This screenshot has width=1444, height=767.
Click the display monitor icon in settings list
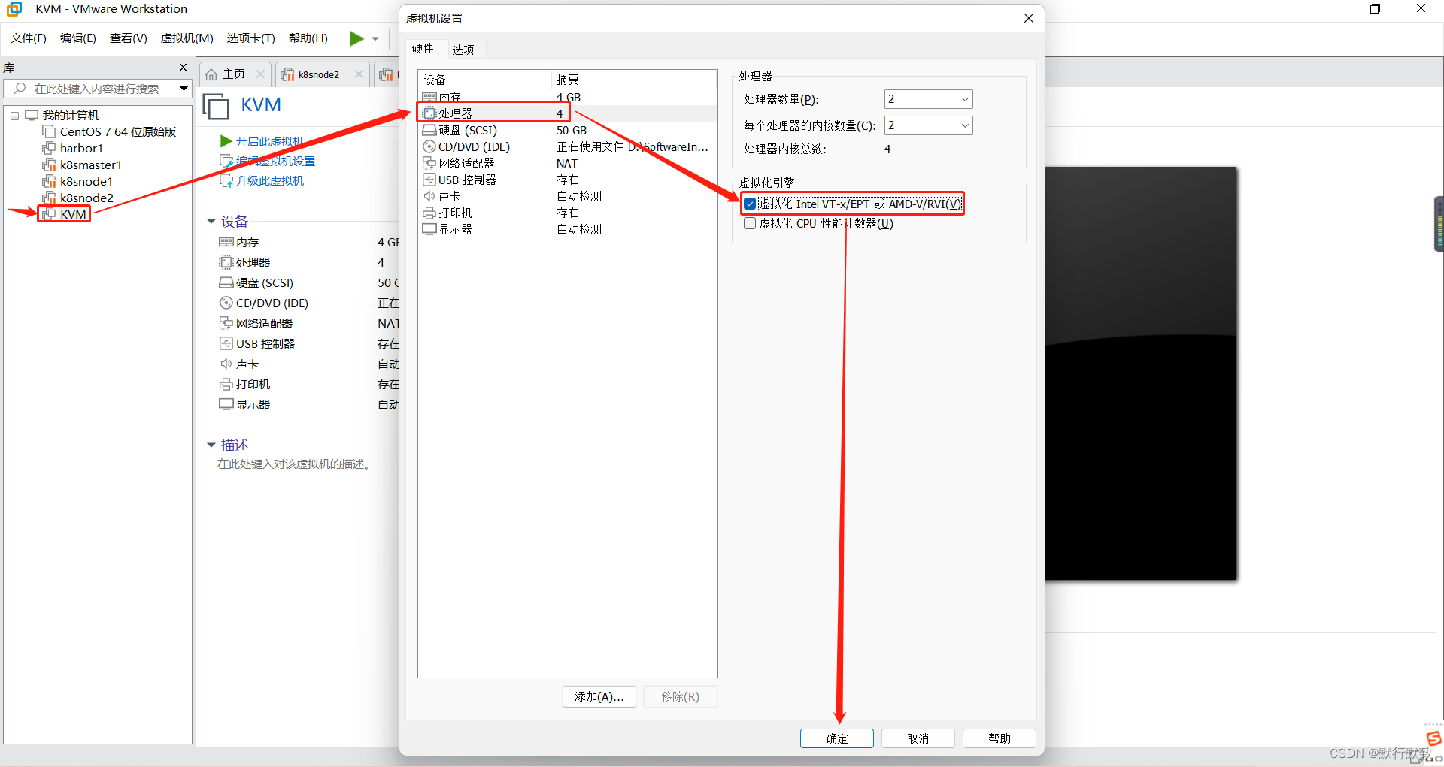pos(429,229)
